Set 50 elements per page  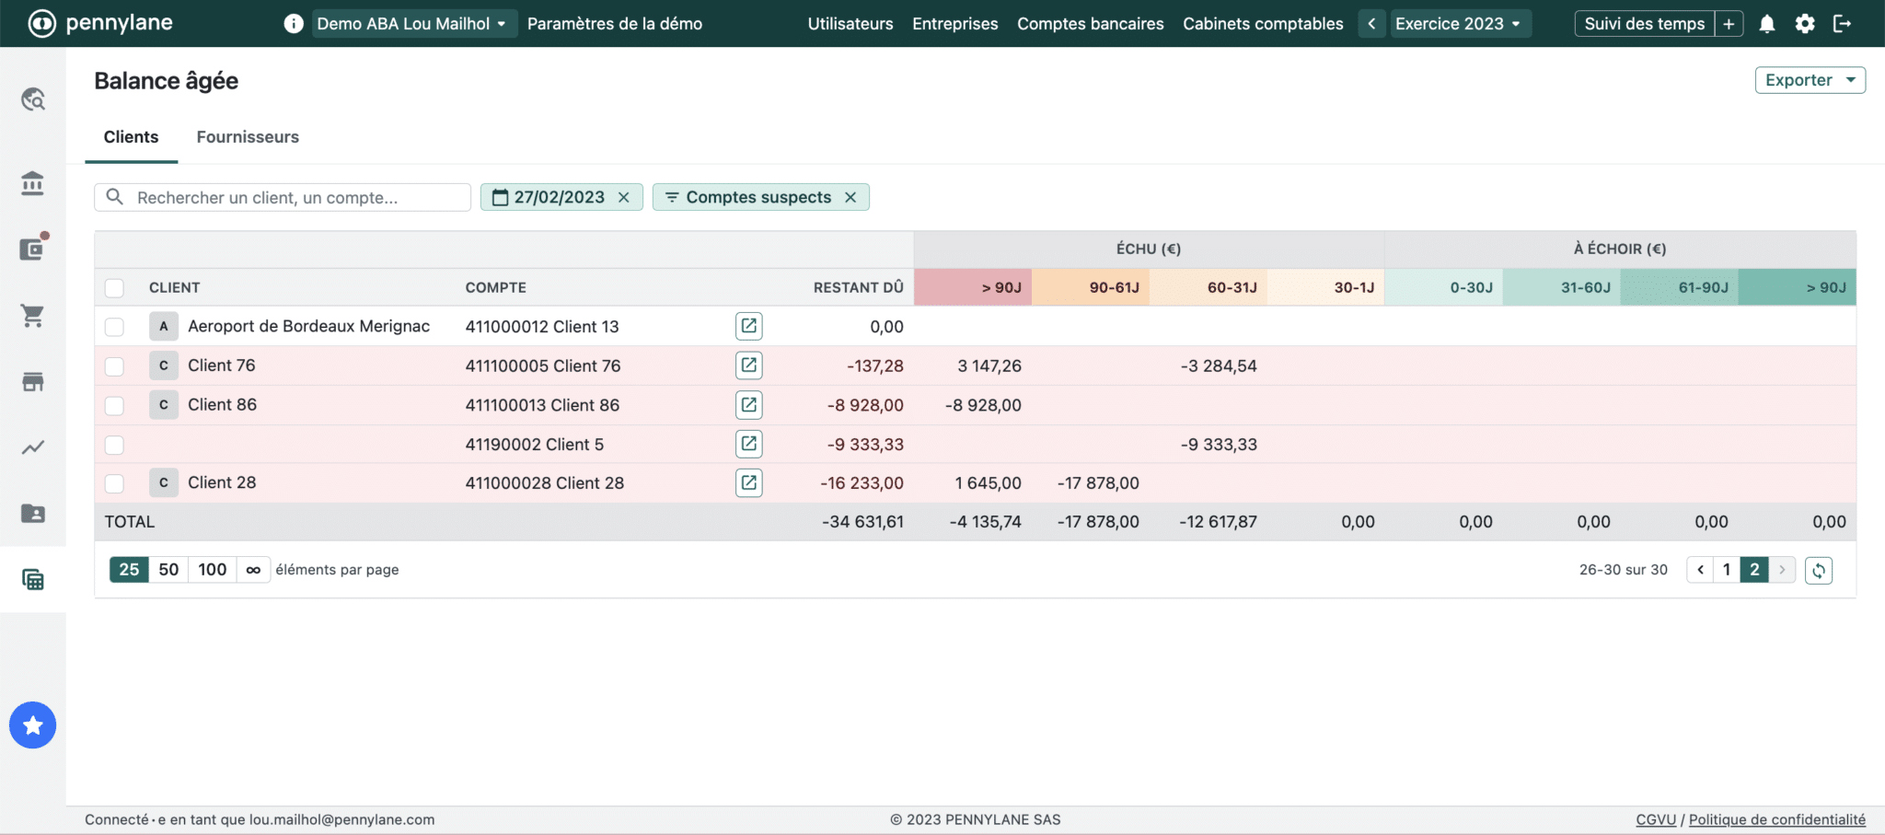pos(168,570)
